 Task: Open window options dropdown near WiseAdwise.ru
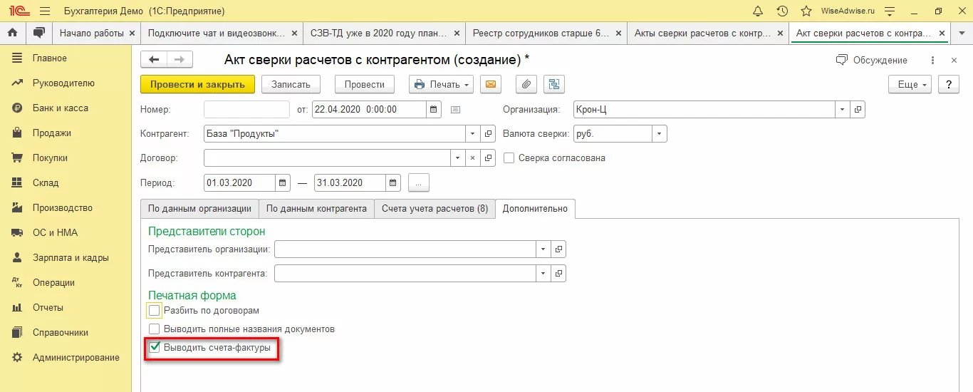(x=888, y=11)
